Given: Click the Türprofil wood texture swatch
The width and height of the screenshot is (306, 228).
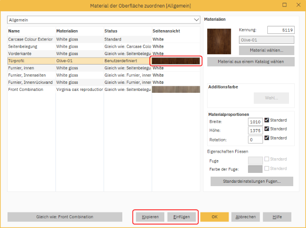Looking at the screenshot, I should point(176,61).
